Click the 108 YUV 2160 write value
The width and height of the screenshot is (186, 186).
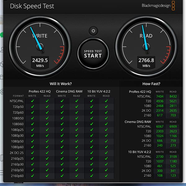coord(160,175)
